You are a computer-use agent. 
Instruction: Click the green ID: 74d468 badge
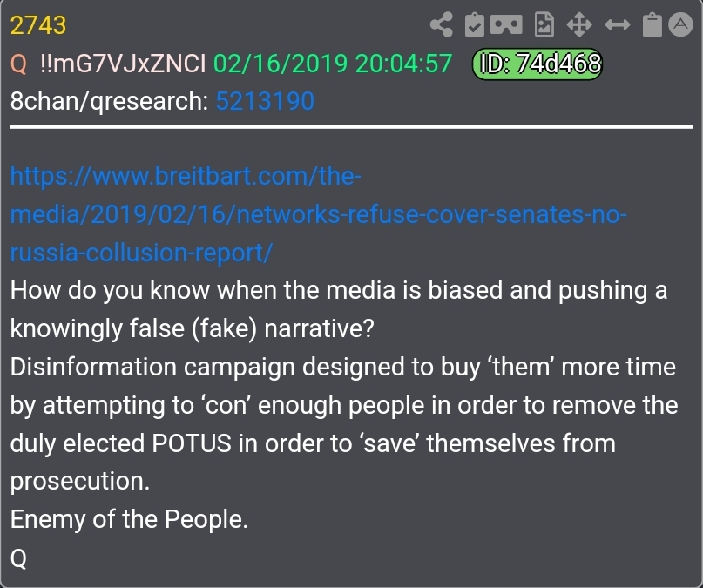(x=537, y=64)
